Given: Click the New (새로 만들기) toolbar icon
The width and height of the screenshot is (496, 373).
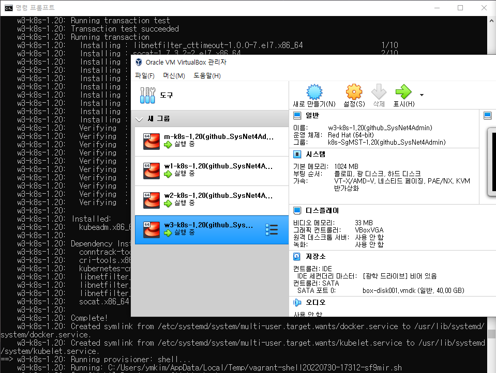Looking at the screenshot, I should (x=314, y=92).
